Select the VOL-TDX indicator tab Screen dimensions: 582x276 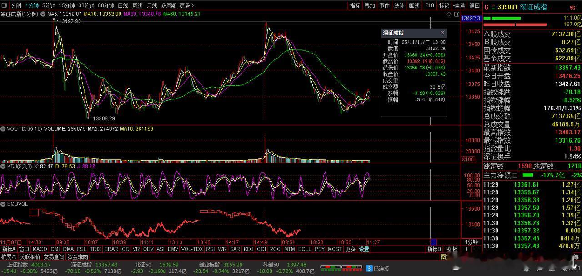192,249
